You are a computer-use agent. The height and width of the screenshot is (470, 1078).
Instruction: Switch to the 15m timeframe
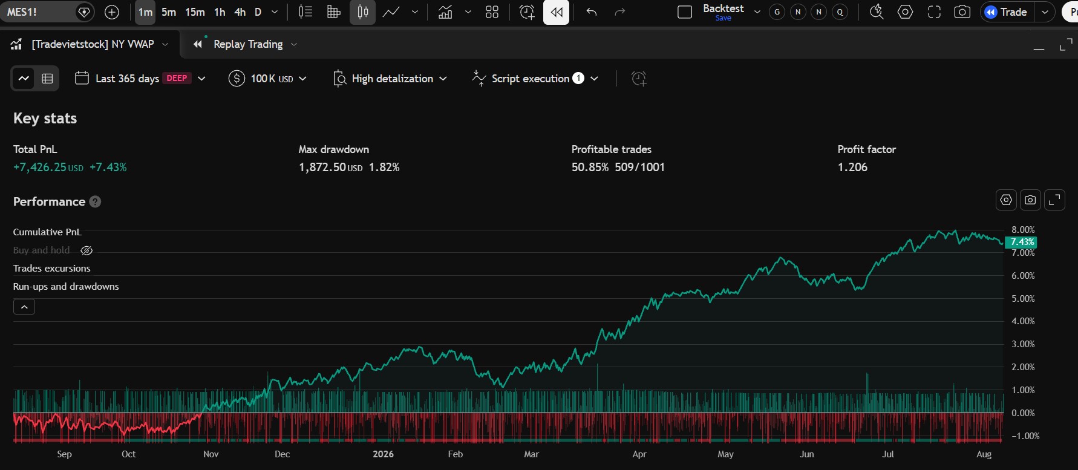coord(195,12)
